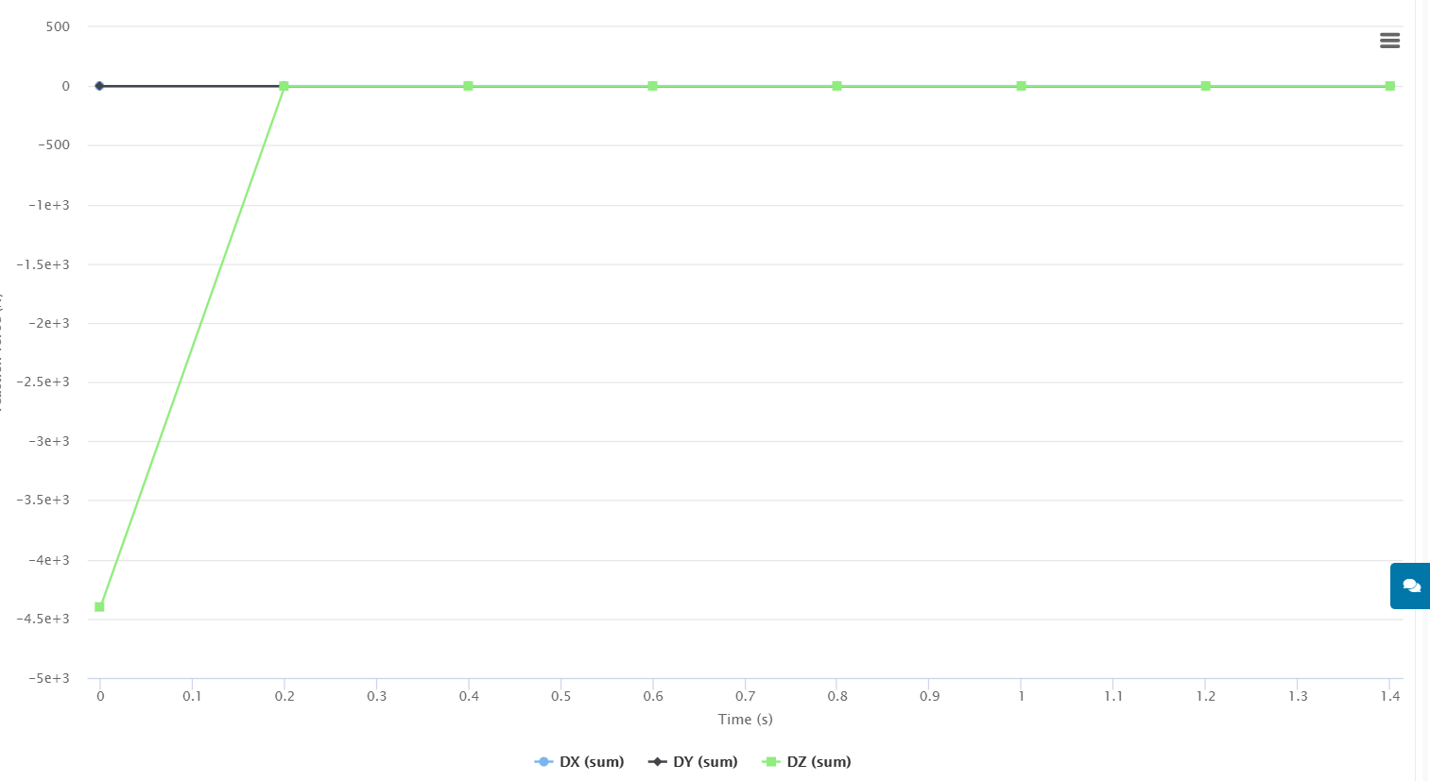
Task: Click the 500 y-axis tick label
Action: [x=58, y=26]
